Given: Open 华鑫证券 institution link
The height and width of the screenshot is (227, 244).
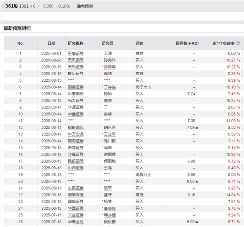Looking at the screenshot, I should click(75, 114).
